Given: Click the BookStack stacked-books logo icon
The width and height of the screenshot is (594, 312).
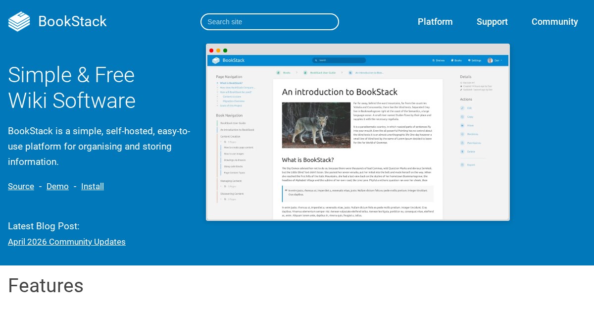Looking at the screenshot, I should click(19, 21).
